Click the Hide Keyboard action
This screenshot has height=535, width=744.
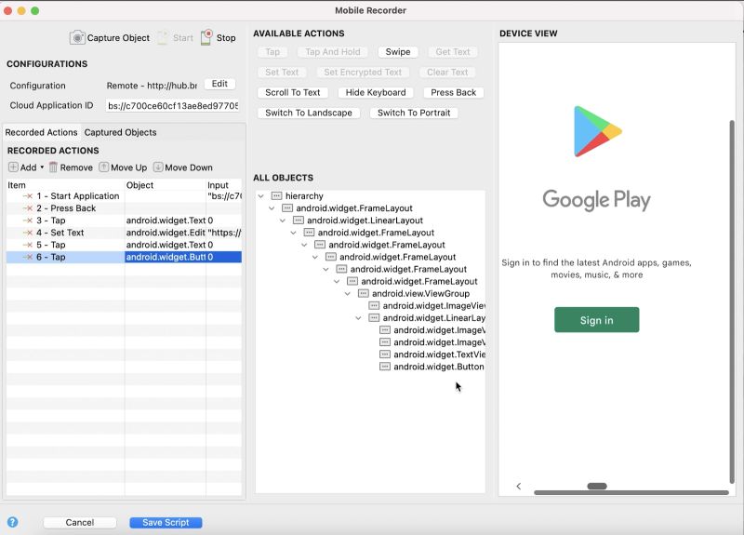376,92
